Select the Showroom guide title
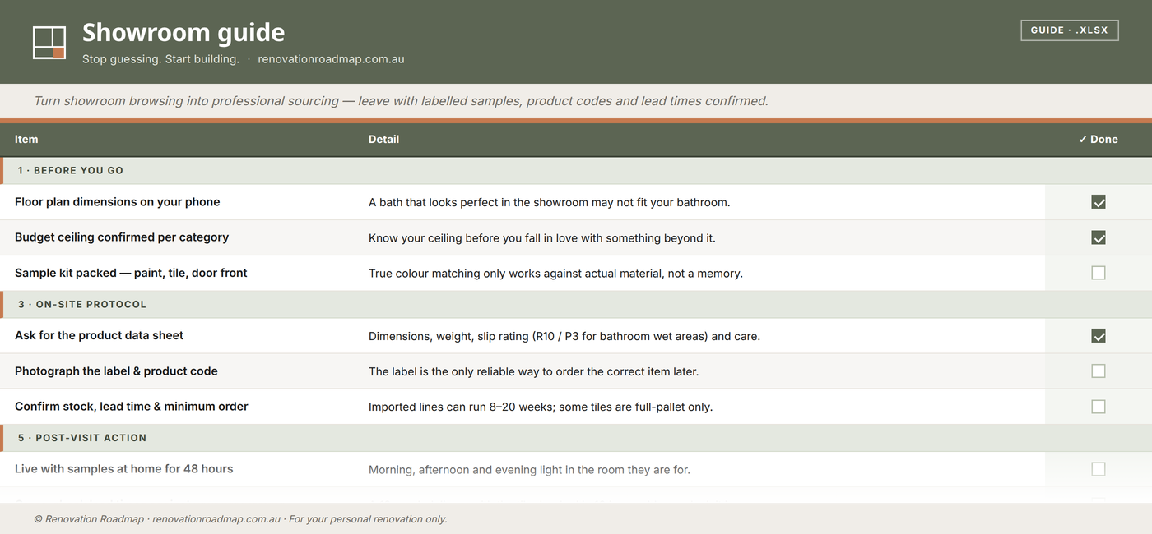This screenshot has width=1152, height=534. [x=183, y=32]
